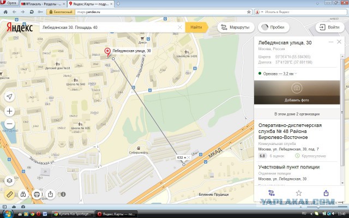Viewport: 349px width, 218px height.
Task: Click the ruler endpoint on МКАД
Action: (184, 165)
